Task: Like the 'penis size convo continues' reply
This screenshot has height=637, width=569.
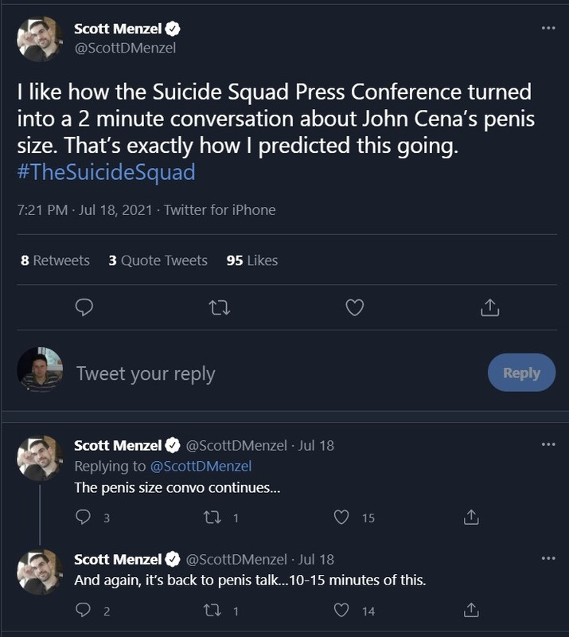Action: (x=342, y=518)
